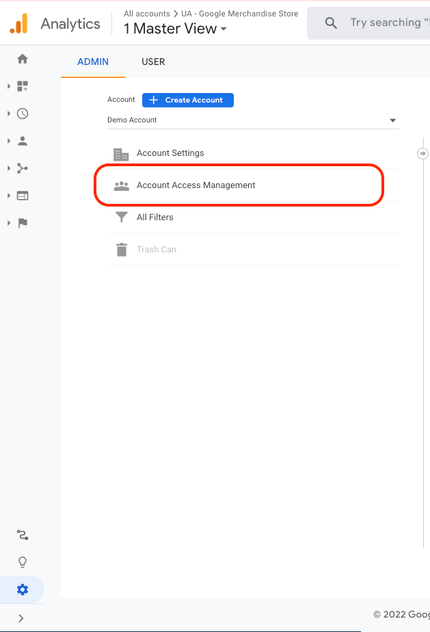Select the ADMIN tab
Screen dimensions: 430x632
click(93, 62)
